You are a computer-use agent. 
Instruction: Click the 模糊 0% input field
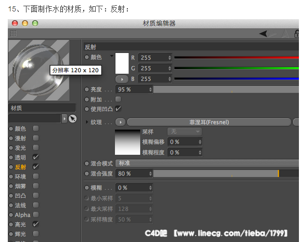(134, 188)
